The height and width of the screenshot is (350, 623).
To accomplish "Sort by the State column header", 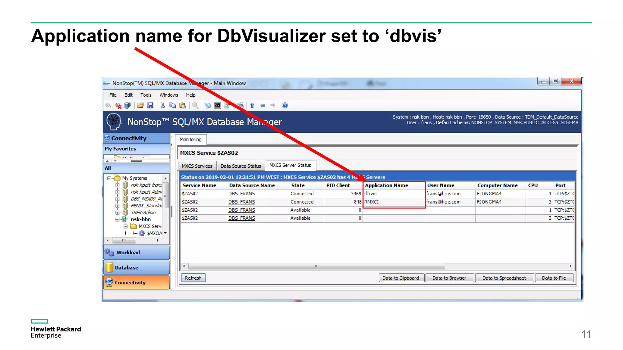I will [x=306, y=185].
